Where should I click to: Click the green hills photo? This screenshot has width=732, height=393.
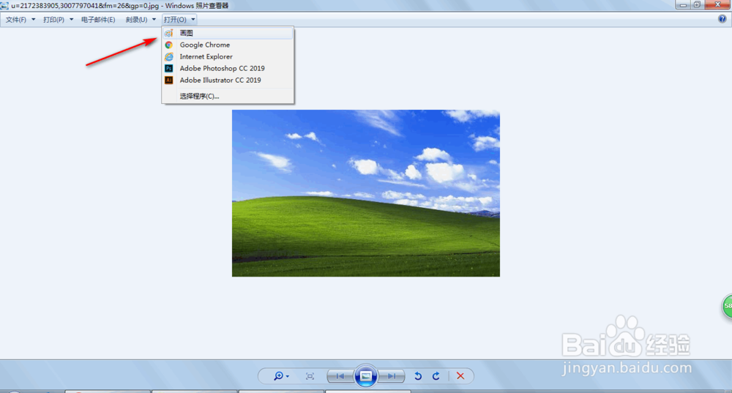pos(366,193)
